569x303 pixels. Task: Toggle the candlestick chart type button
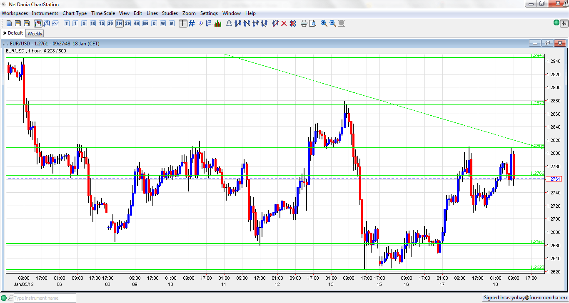coord(38,23)
